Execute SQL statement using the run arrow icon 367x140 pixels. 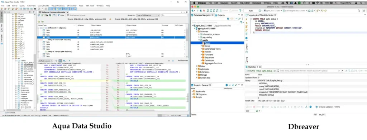[247, 19]
